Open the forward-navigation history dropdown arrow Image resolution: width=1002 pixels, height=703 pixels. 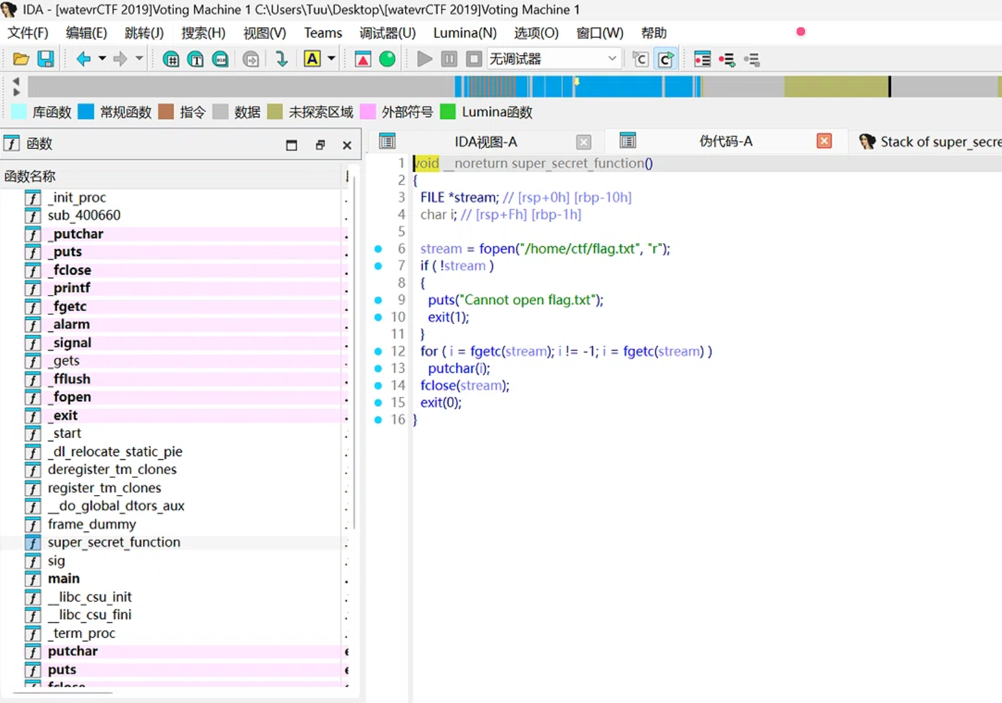coord(139,59)
